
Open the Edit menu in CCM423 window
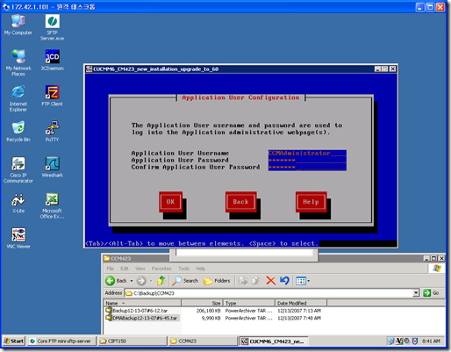coord(125,269)
